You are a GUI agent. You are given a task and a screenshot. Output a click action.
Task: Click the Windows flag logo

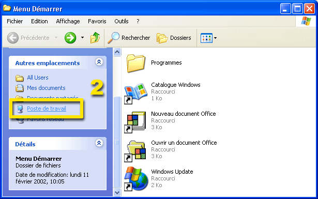pos(306,21)
